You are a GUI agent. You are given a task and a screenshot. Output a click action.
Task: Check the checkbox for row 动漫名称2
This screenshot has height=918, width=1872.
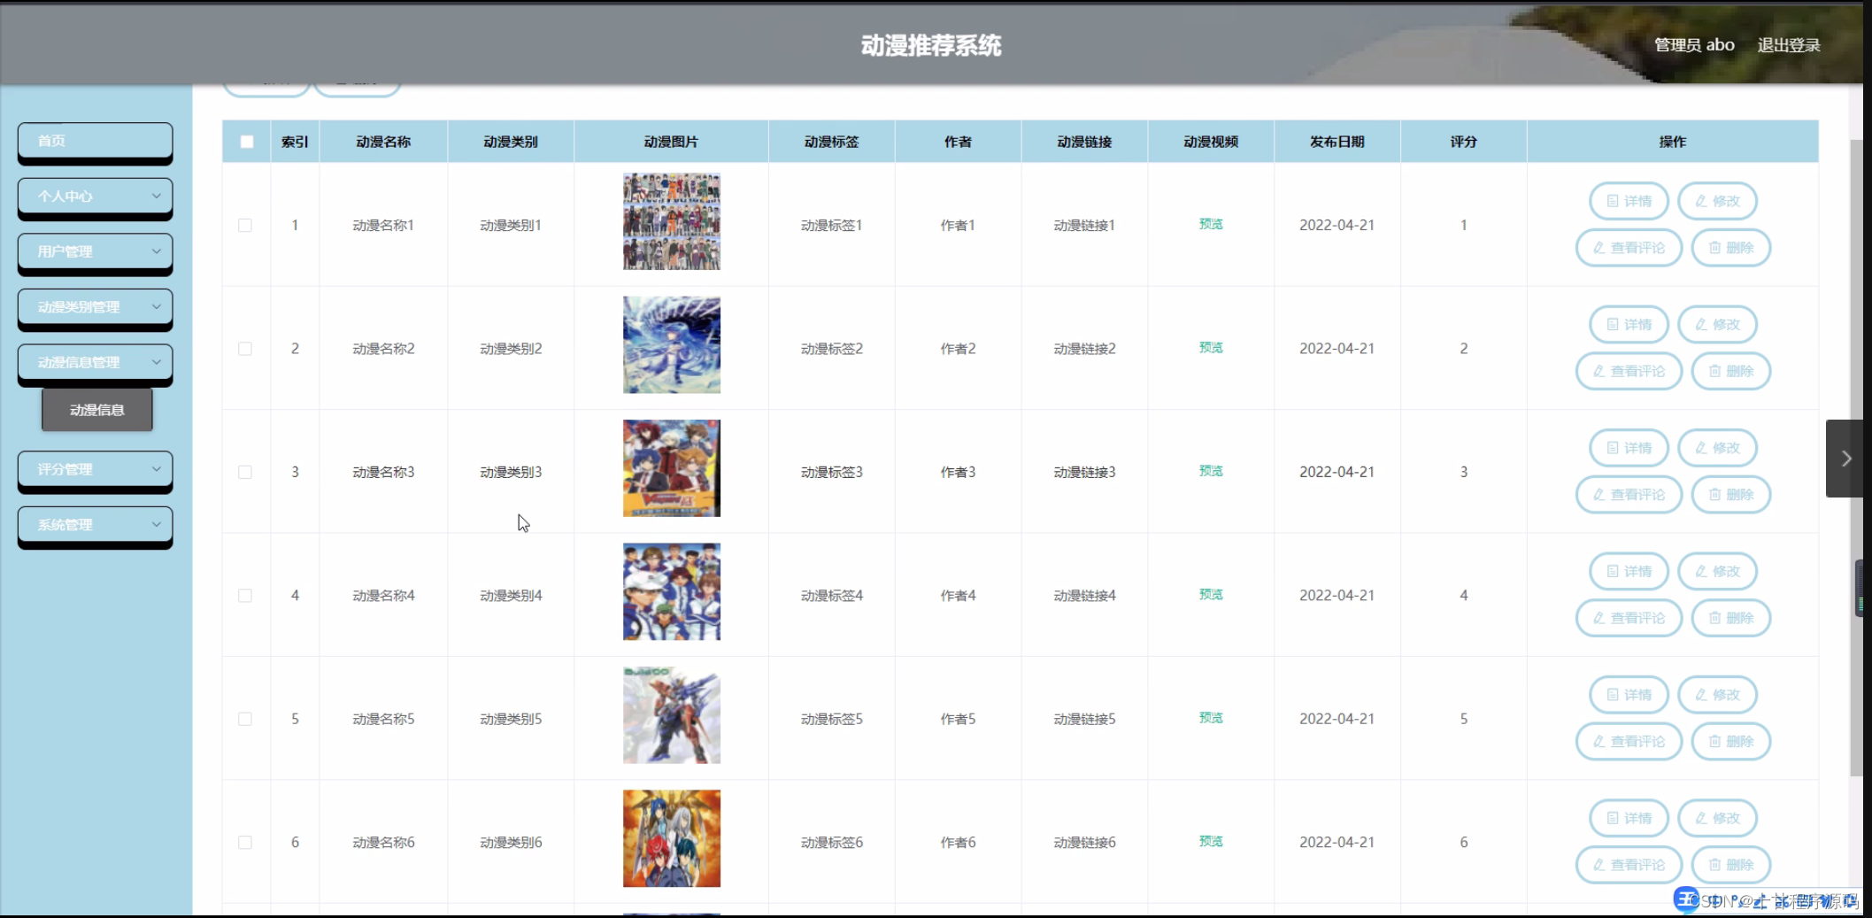coord(245,349)
